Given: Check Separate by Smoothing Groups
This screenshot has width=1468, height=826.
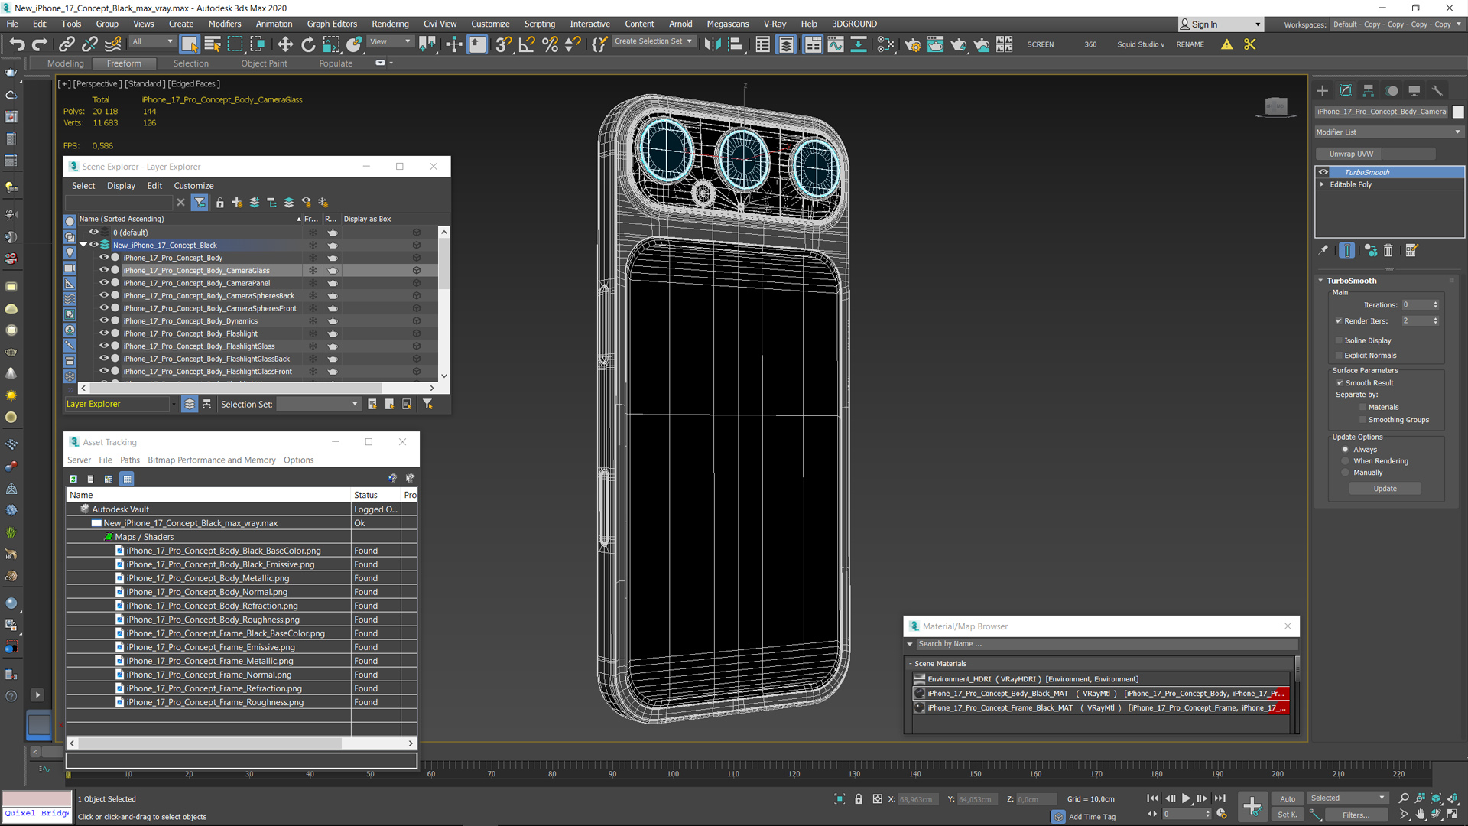Looking at the screenshot, I should coord(1362,420).
